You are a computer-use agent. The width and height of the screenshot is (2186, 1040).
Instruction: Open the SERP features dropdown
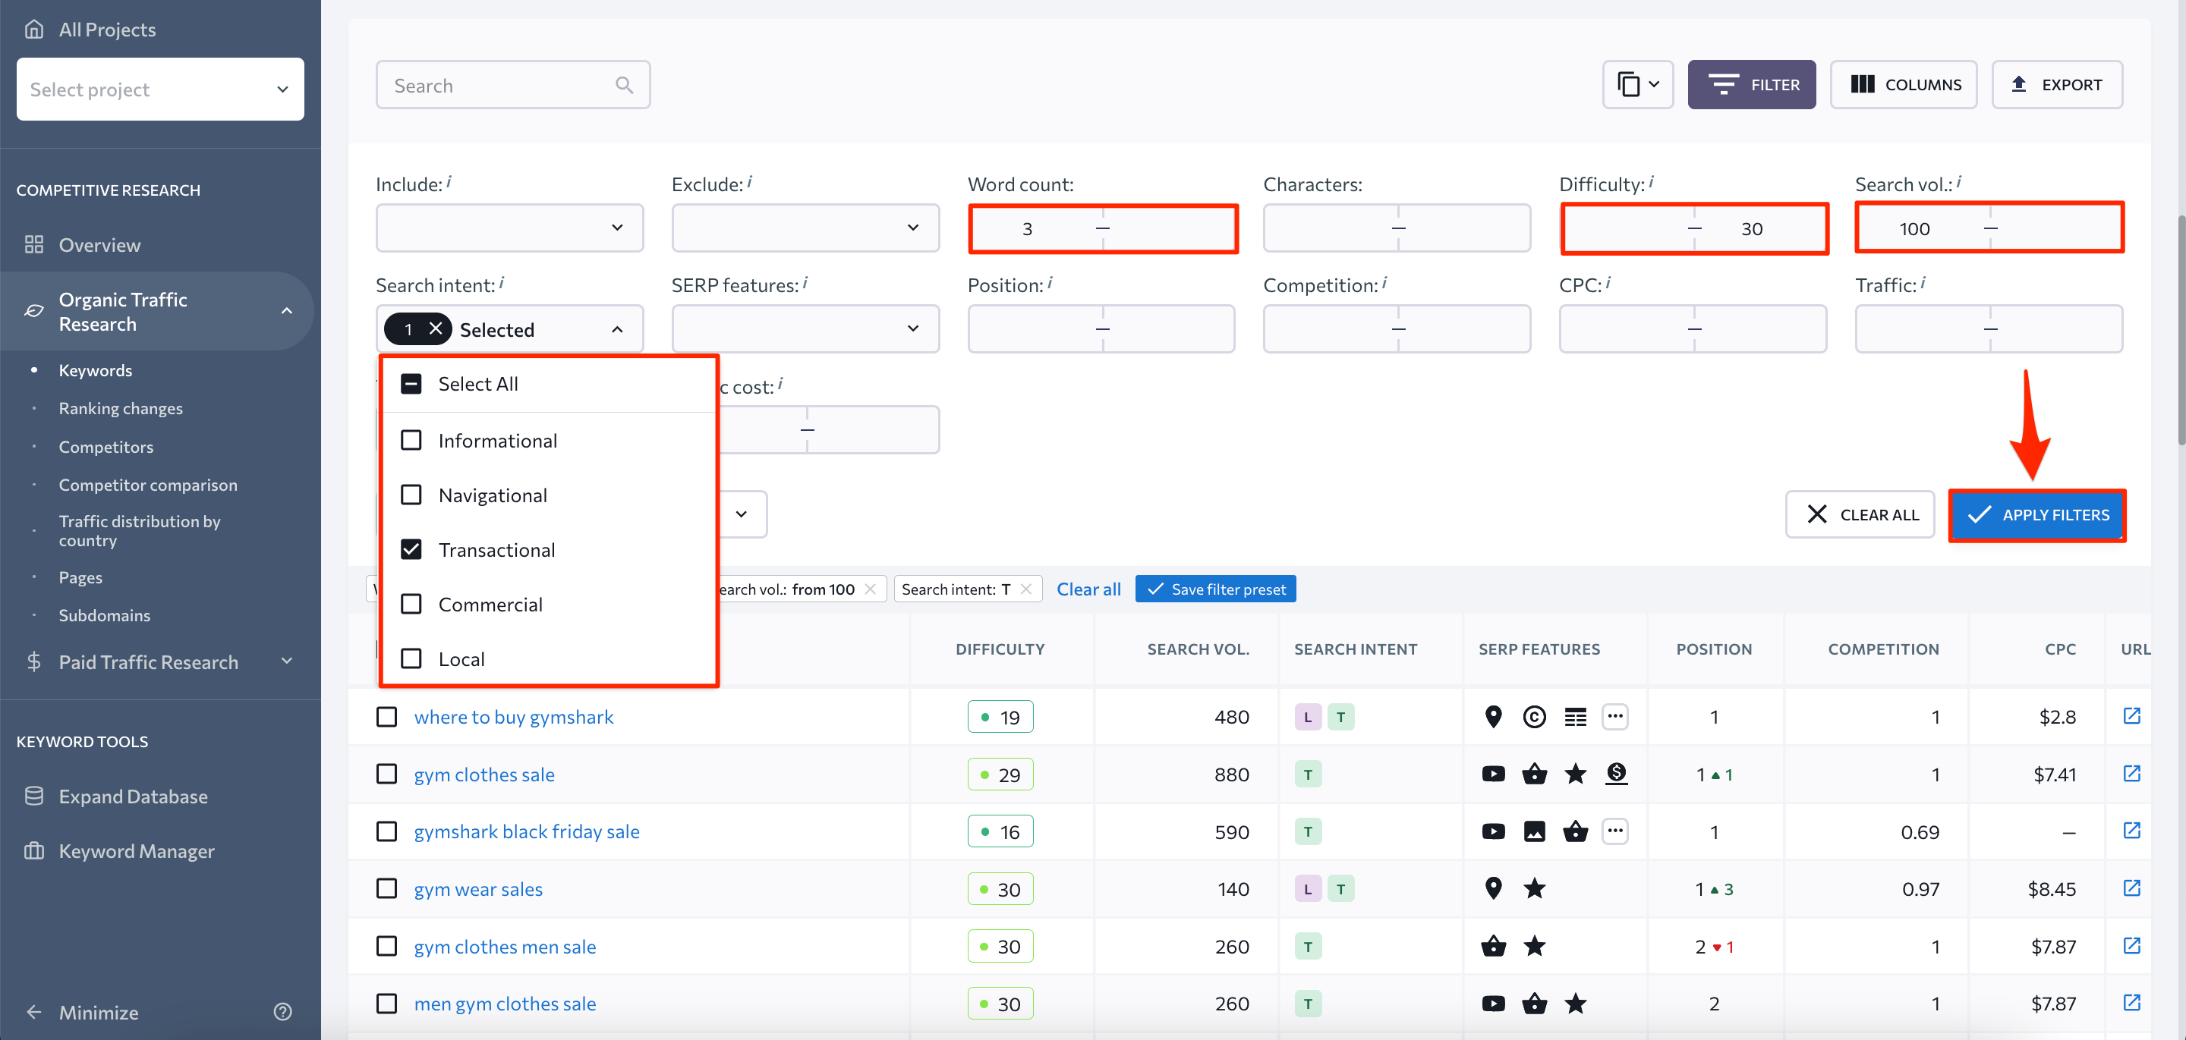tap(805, 328)
